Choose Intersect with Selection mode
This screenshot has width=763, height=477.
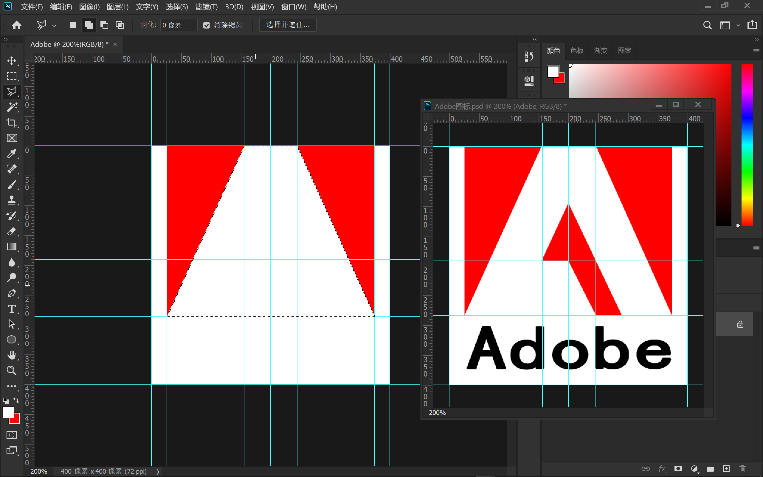point(120,25)
